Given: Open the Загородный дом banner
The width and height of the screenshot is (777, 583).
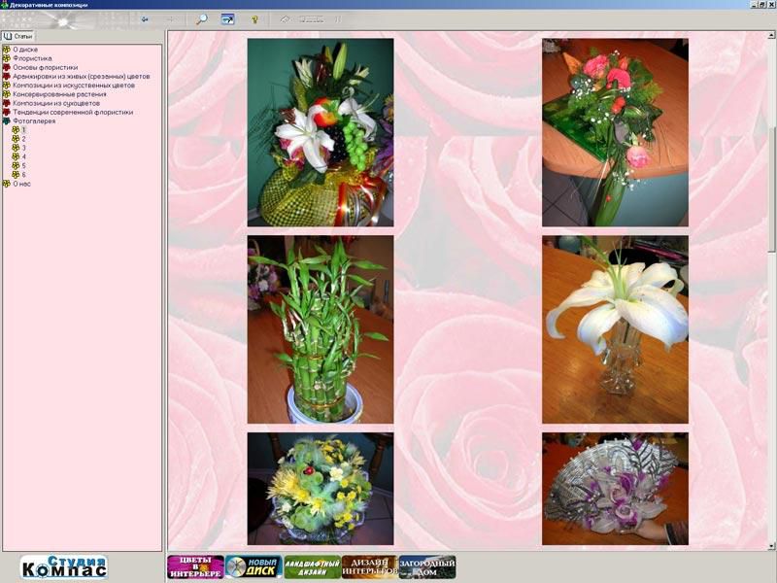Looking at the screenshot, I should click(427, 566).
